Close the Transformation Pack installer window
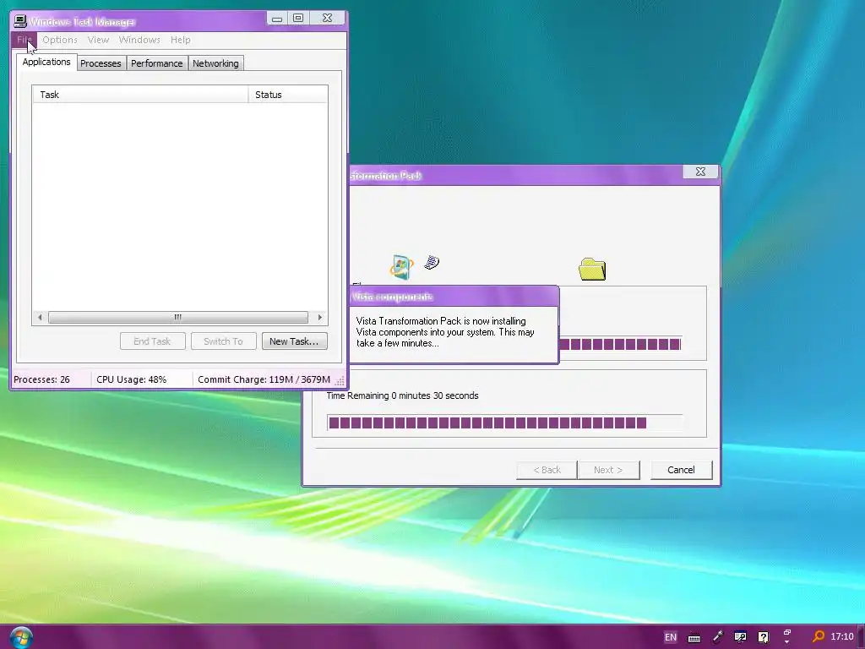Screen dimensions: 865x649 700,172
